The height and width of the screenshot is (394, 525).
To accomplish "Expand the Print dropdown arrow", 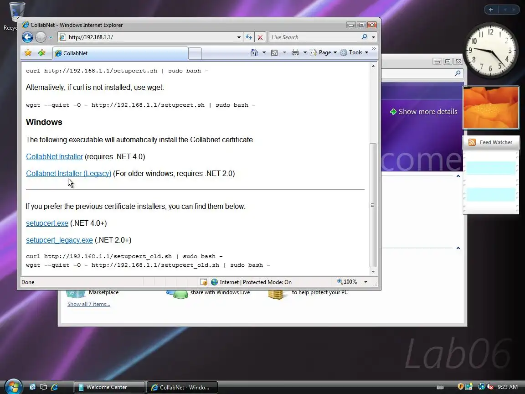I will click(x=305, y=52).
